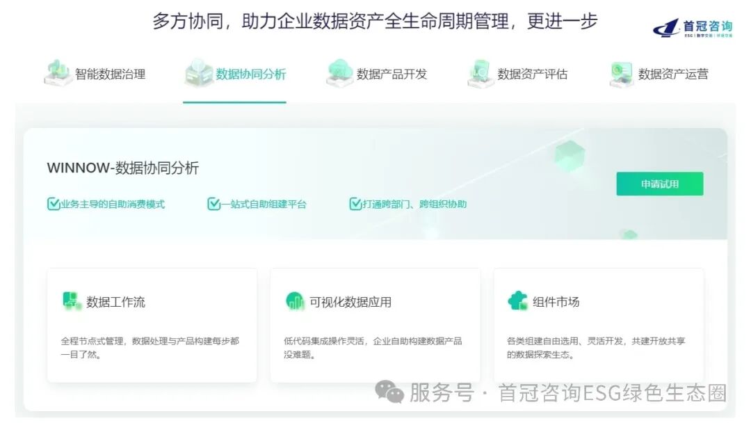Open the 可视化数据应用 card title
Image resolution: width=751 pixels, height=423 pixels.
click(350, 302)
